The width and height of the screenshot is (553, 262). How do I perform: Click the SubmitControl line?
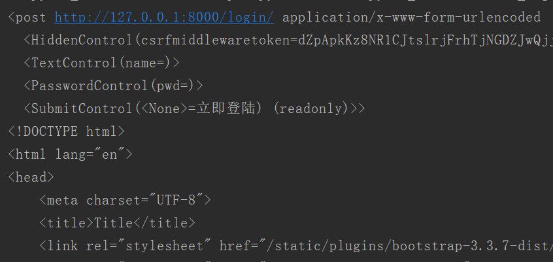pyautogui.click(x=194, y=108)
